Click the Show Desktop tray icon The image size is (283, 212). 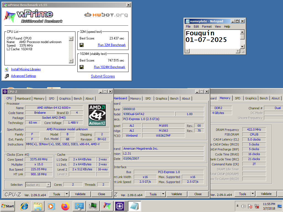pyautogui.click(x=280, y=206)
